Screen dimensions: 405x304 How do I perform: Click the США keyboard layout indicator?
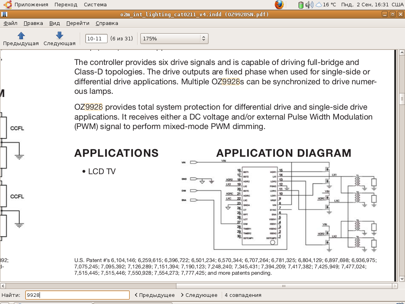coord(397,5)
